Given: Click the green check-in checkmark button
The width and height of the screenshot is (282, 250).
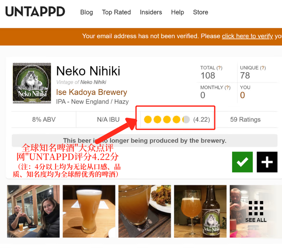Looking at the screenshot, I should pos(242,162).
